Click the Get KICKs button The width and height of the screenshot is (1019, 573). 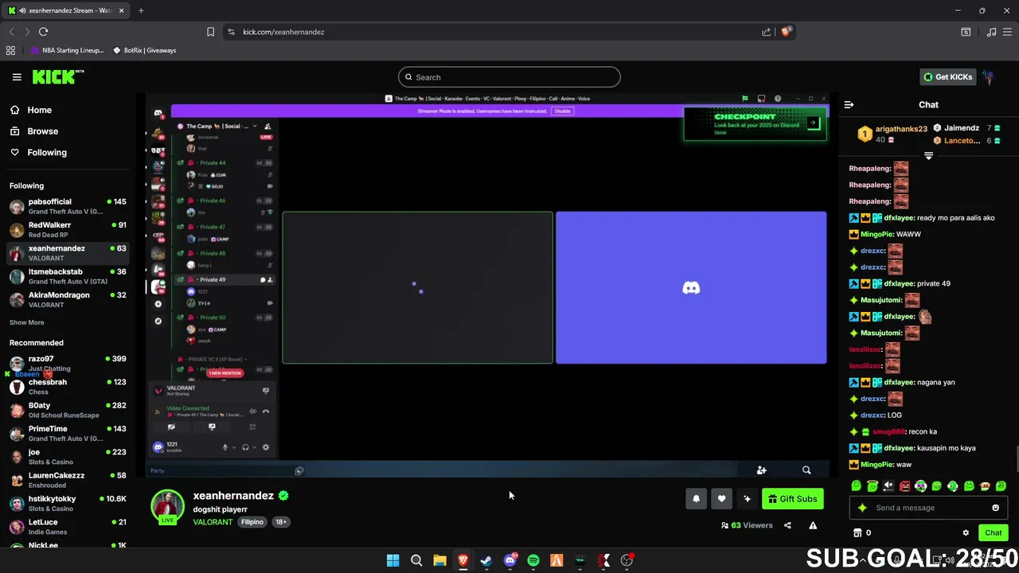coord(947,77)
